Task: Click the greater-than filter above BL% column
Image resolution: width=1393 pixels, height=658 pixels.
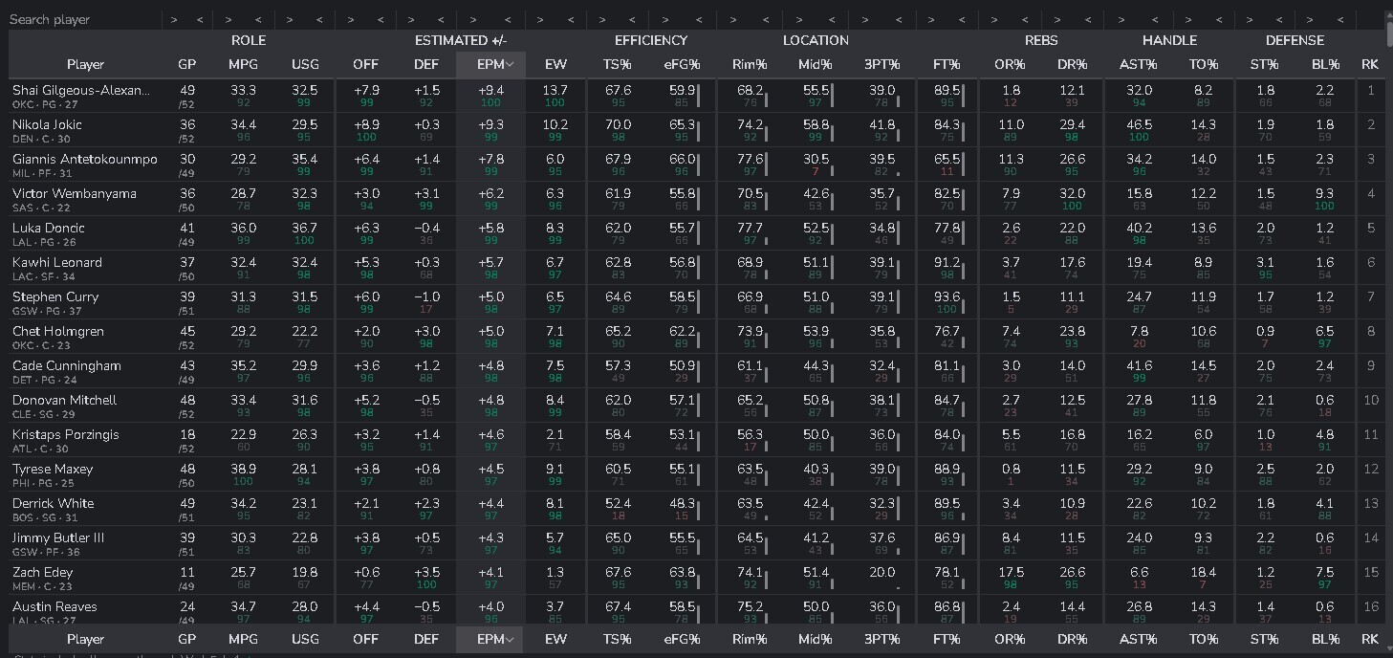Action: point(1309,19)
